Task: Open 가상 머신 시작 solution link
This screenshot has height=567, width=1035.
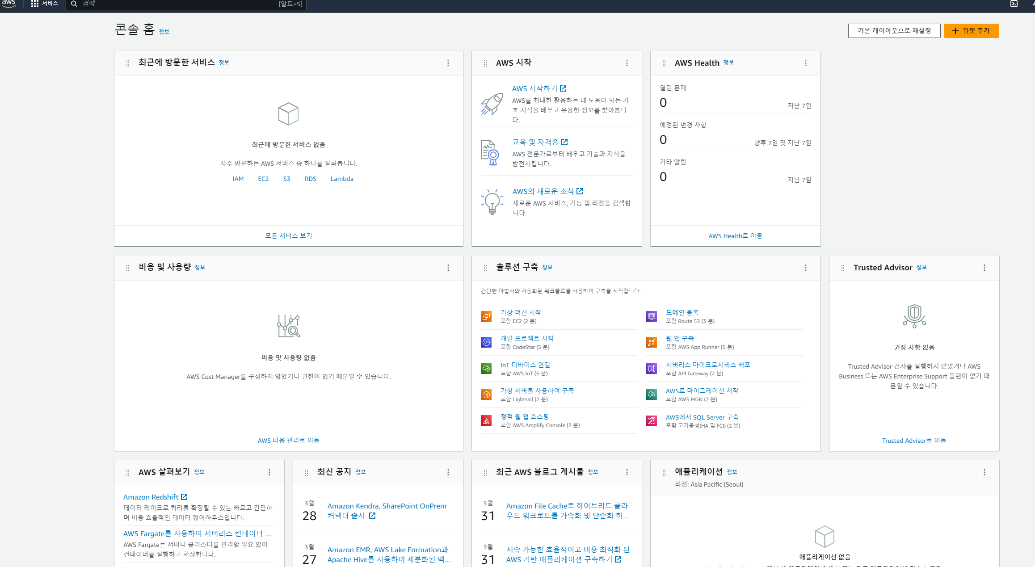Action: 521,312
